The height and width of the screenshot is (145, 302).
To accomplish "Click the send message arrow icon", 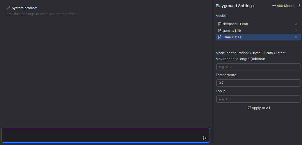I will 205,138.
